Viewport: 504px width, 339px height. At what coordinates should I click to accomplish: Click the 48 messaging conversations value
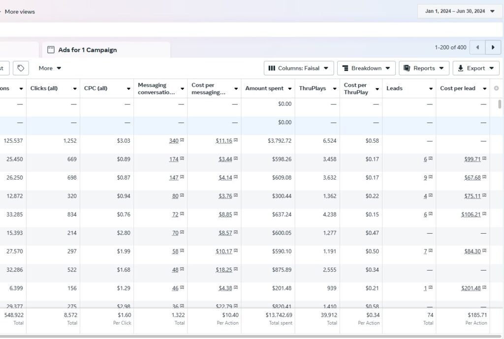(175, 270)
